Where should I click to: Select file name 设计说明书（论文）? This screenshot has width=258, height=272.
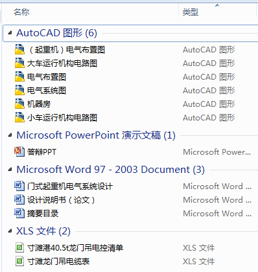point(61,200)
